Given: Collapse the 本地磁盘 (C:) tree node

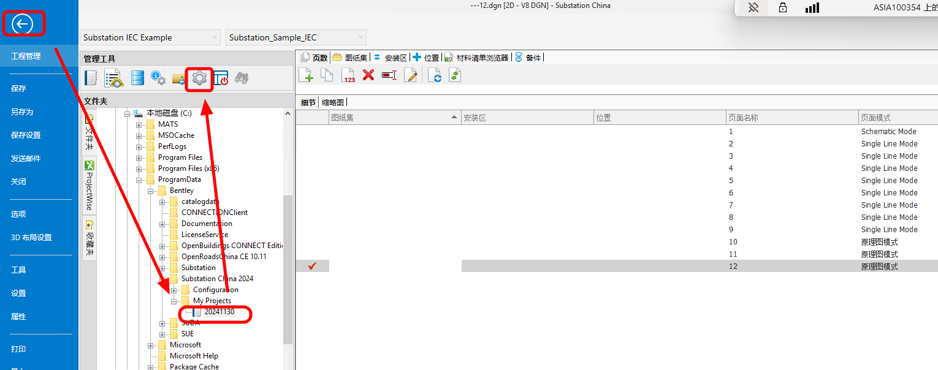Looking at the screenshot, I should click(x=128, y=113).
